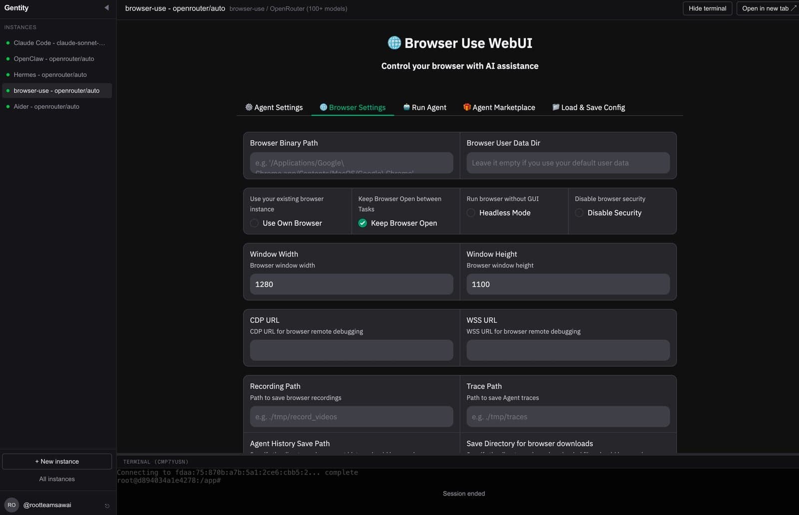Click Browser Binary Path input field
Screen dimensions: 799x515
(352, 163)
